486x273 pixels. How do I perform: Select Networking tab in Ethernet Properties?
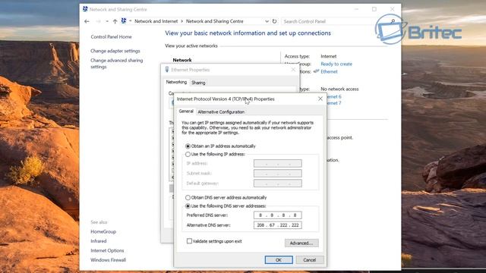tap(176, 82)
